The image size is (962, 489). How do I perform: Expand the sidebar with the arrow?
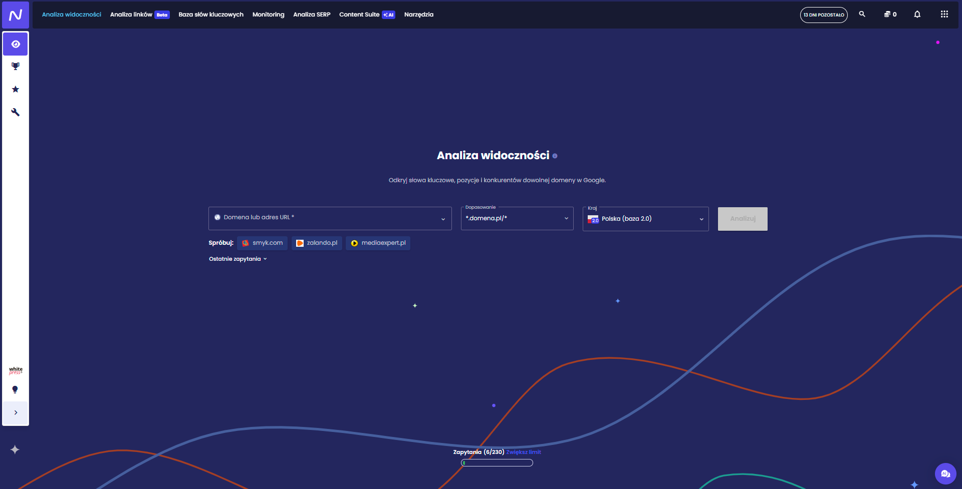click(x=16, y=412)
